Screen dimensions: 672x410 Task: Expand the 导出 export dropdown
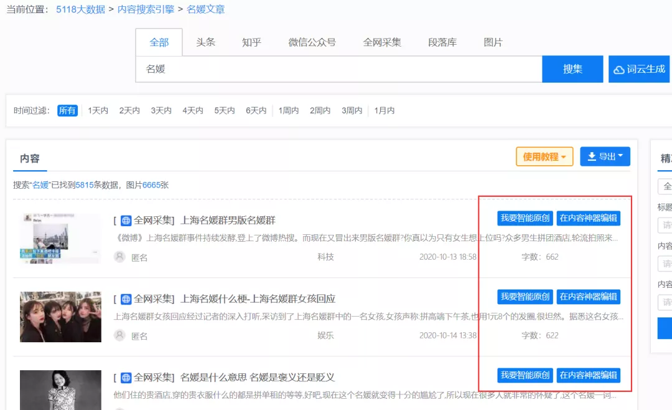click(605, 157)
